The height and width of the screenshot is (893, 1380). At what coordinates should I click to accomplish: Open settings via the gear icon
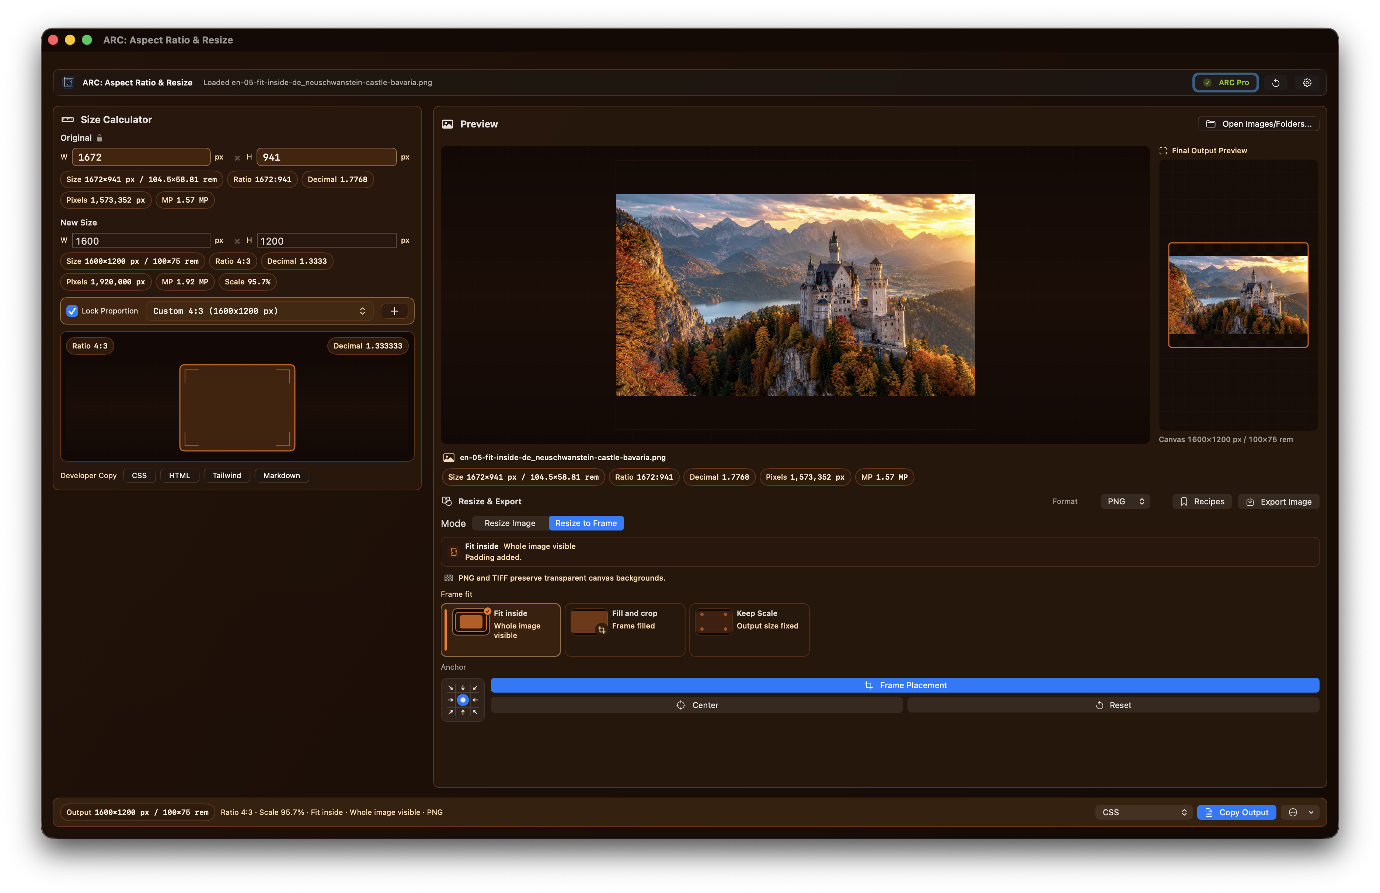click(1307, 83)
